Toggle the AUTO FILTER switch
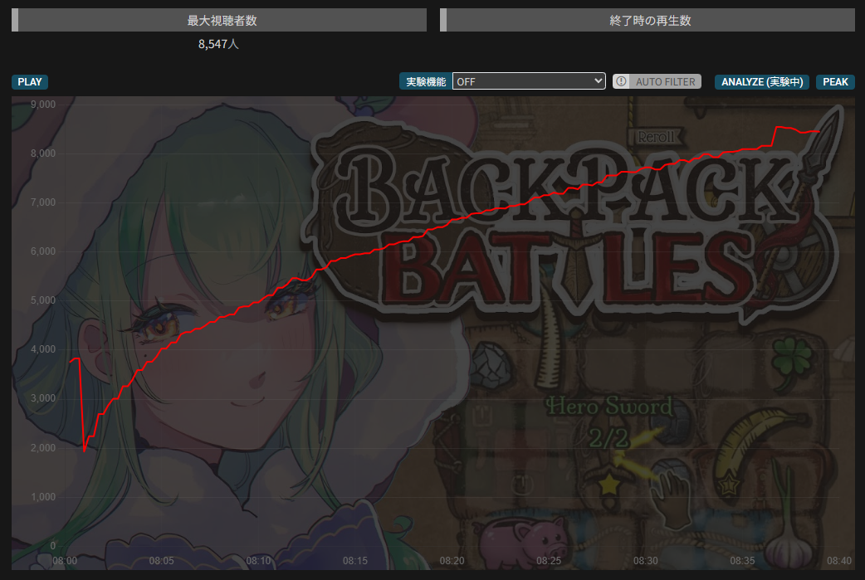The image size is (865, 580). (x=657, y=81)
